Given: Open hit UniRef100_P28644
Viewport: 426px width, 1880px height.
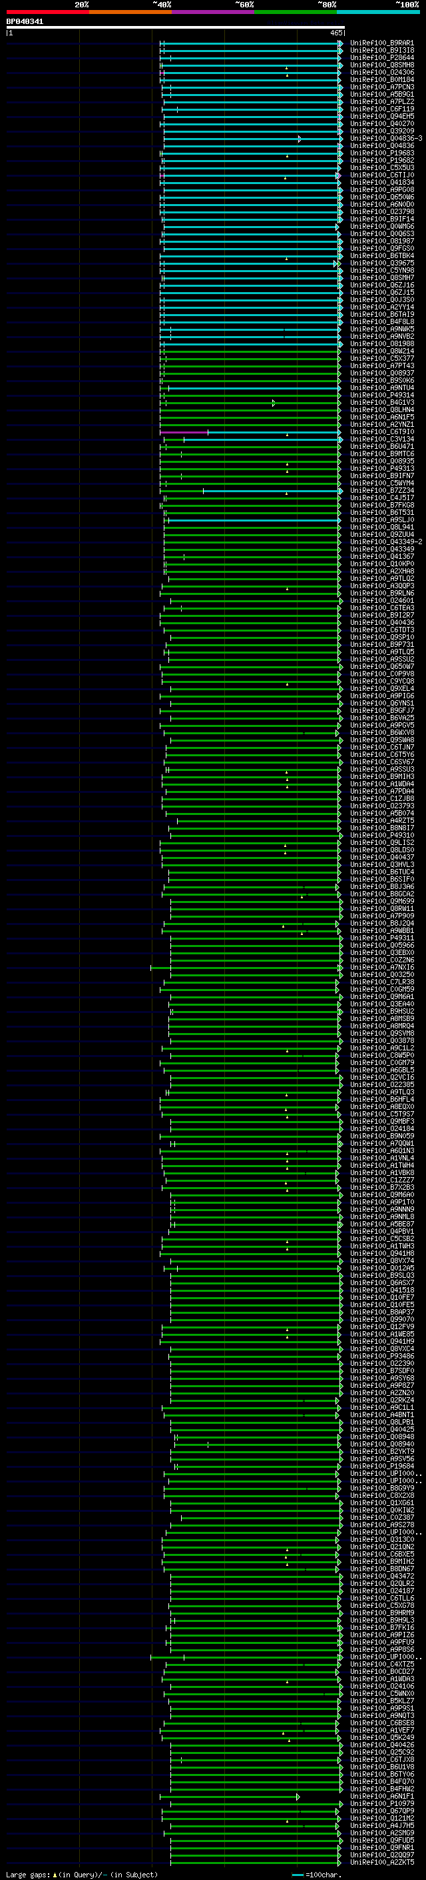Looking at the screenshot, I should [381, 57].
